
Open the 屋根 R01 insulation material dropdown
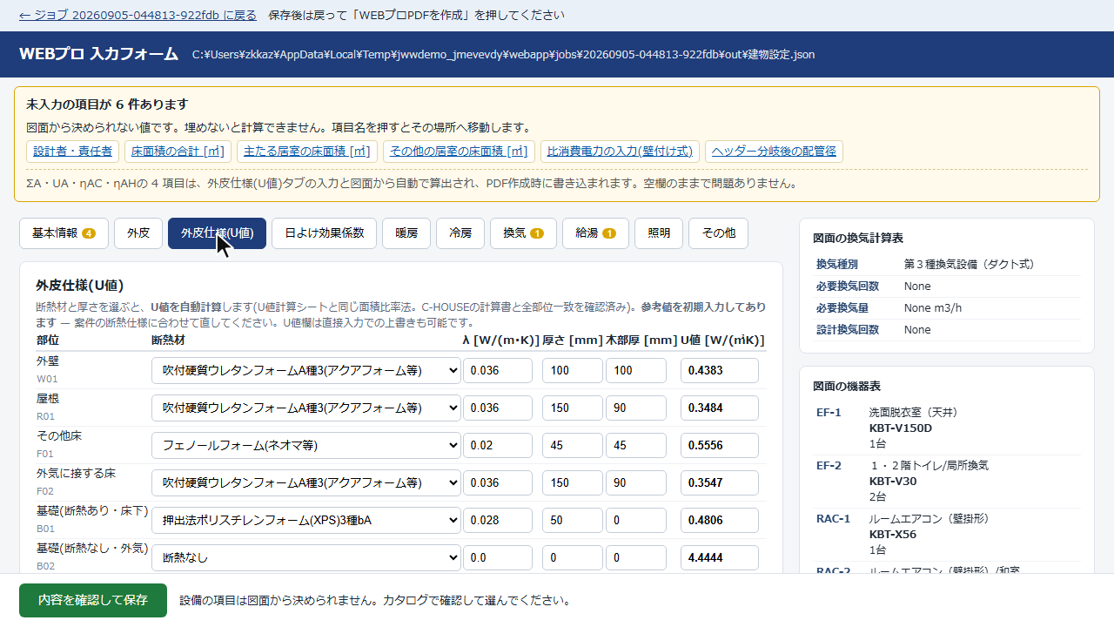point(305,408)
